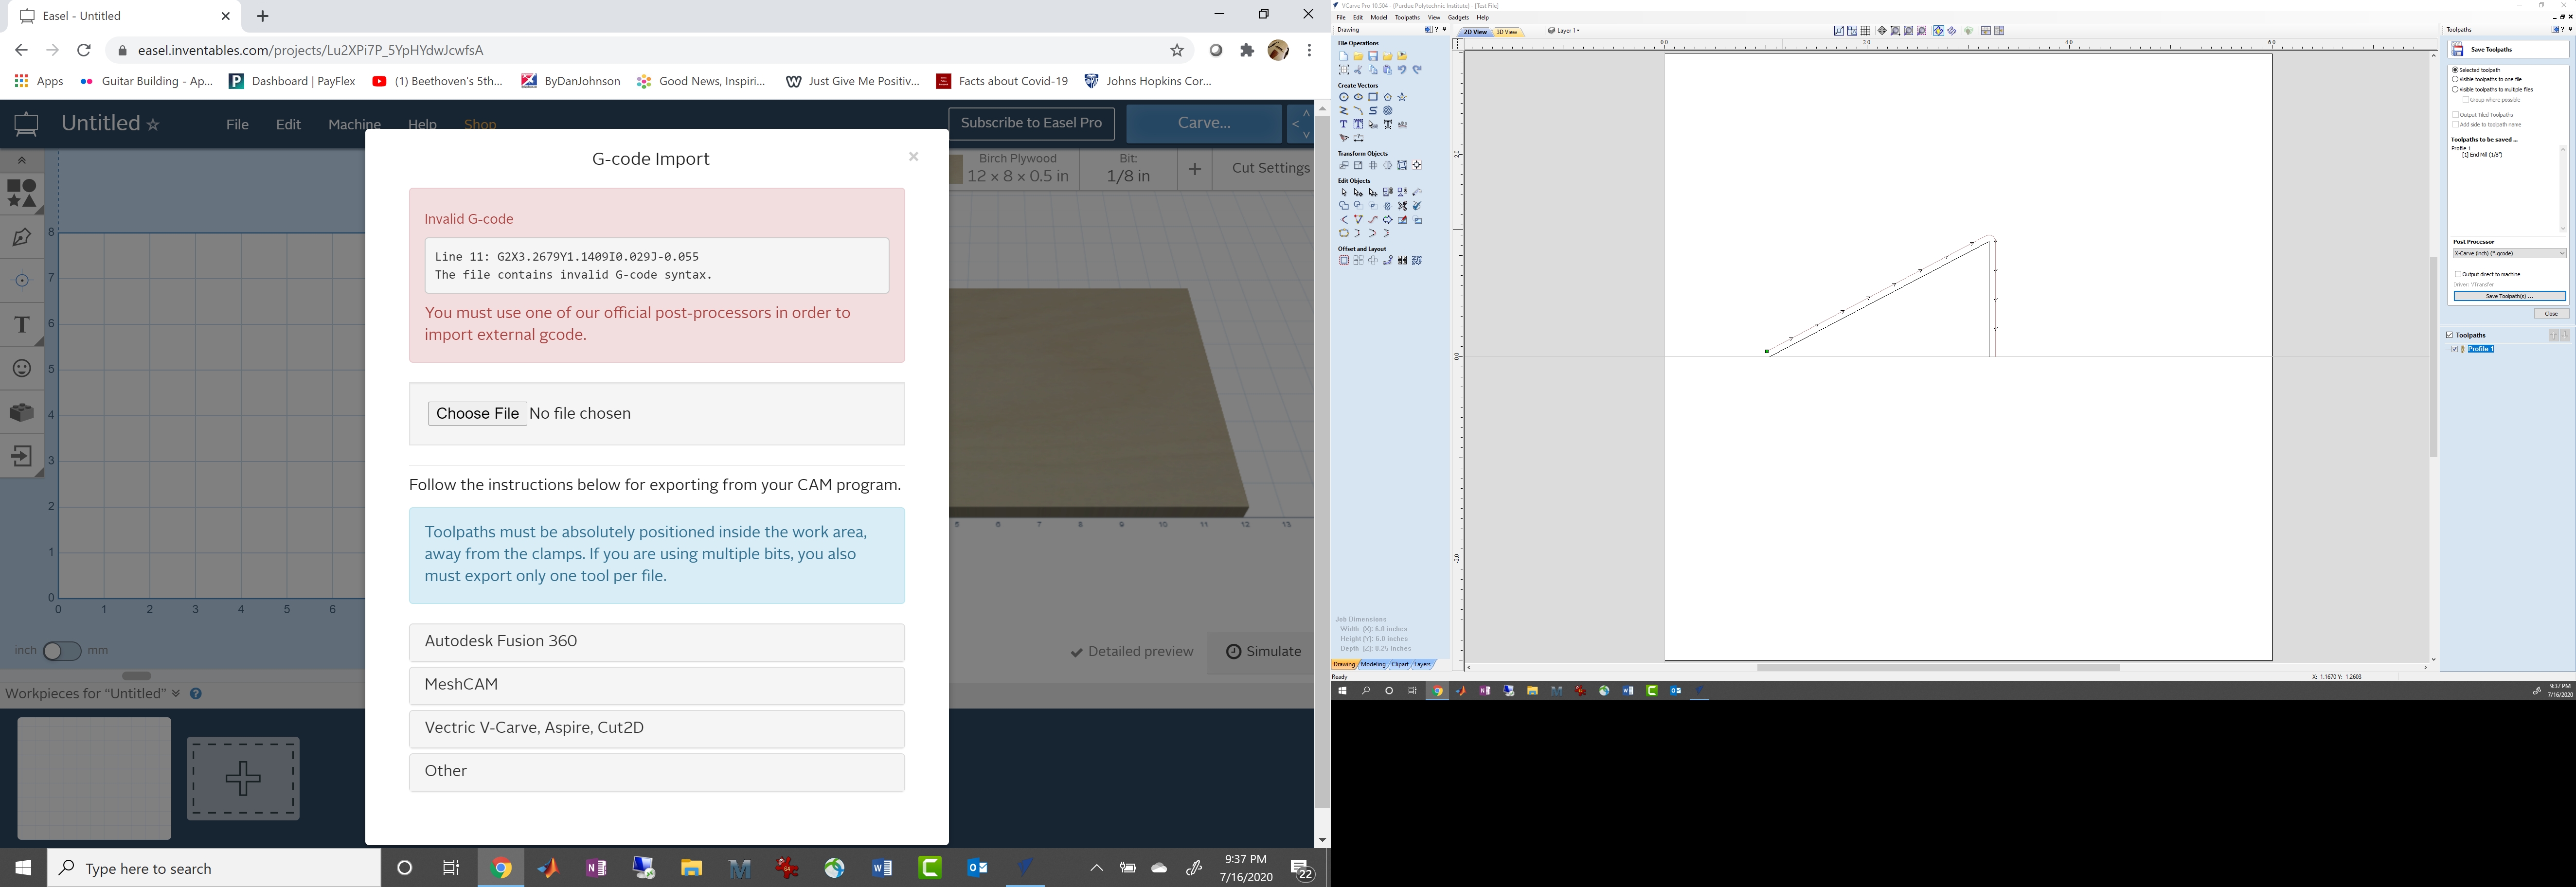This screenshot has width=2576, height=887.
Task: Expand the Autodesk Fusion 360 instructions
Action: coord(656,641)
